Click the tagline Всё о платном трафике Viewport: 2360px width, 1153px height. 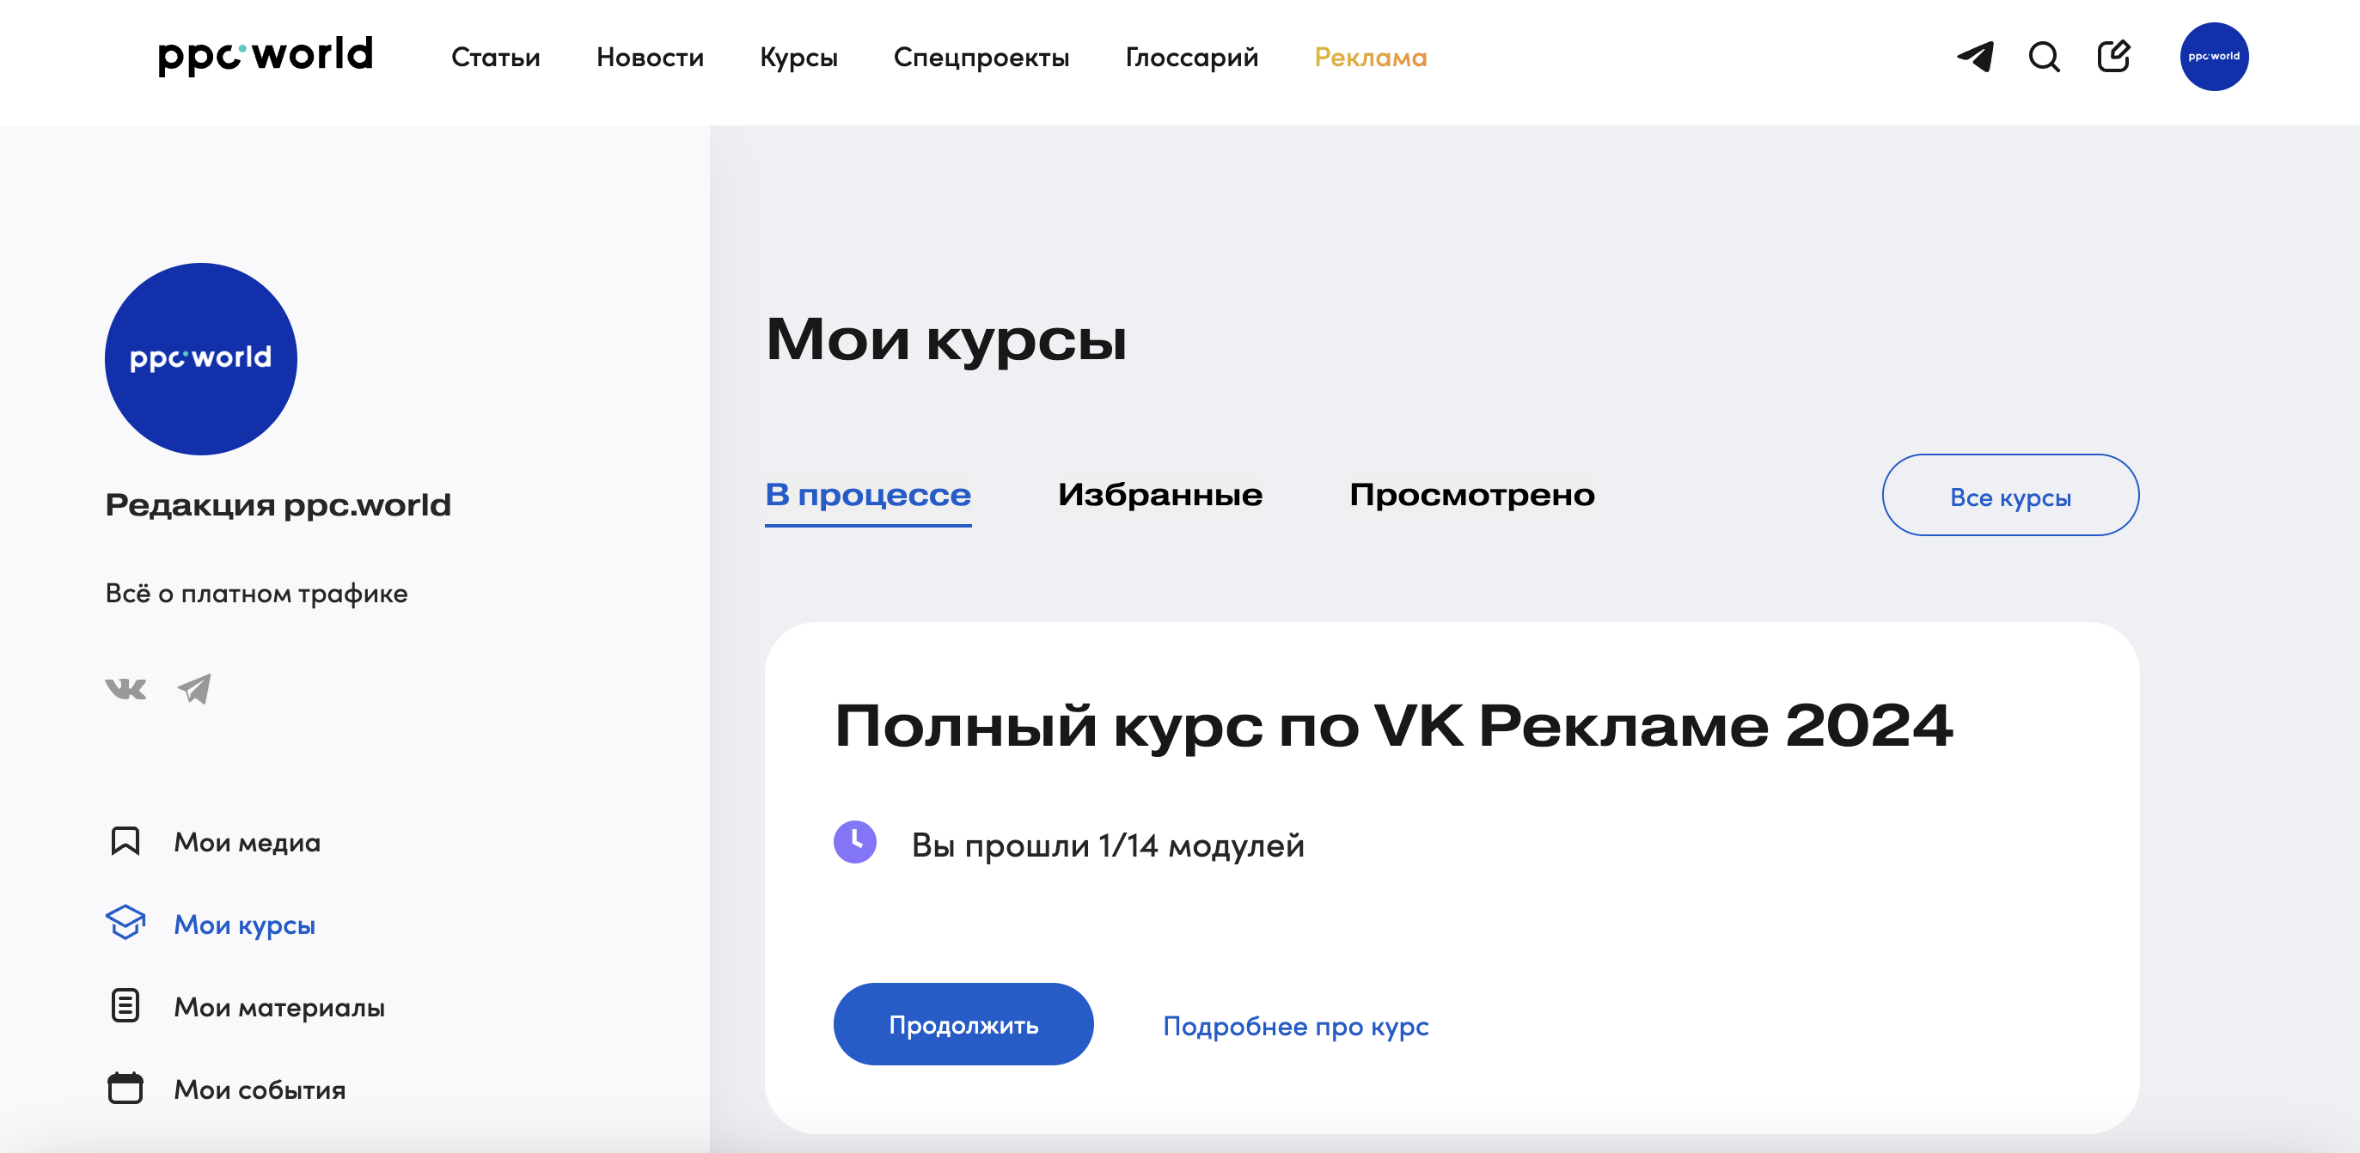point(256,594)
